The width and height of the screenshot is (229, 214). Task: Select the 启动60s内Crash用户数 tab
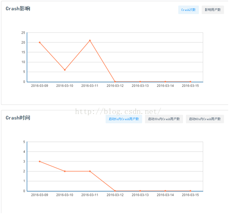(205, 119)
